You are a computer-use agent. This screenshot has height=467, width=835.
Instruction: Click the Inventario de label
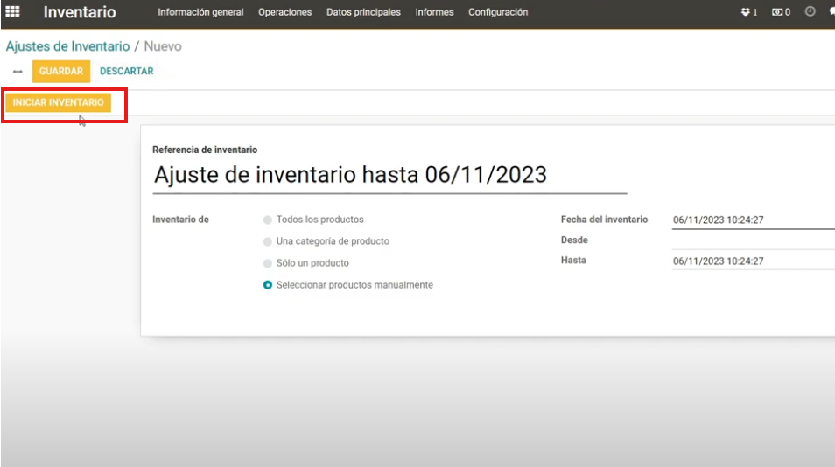(x=180, y=220)
